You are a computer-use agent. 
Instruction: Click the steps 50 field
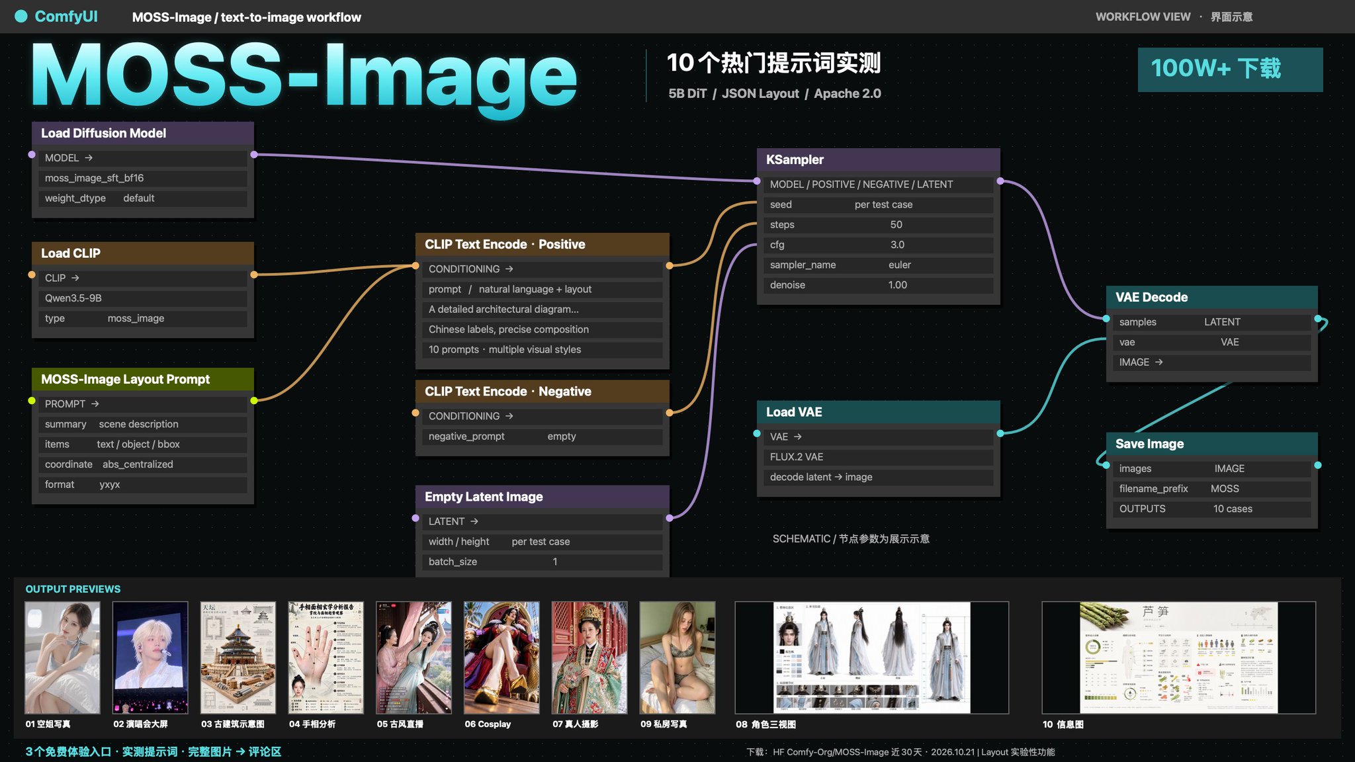(879, 225)
